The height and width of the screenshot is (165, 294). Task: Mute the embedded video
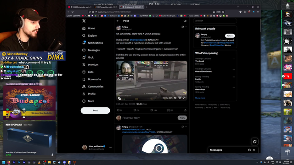[x=175, y=98]
